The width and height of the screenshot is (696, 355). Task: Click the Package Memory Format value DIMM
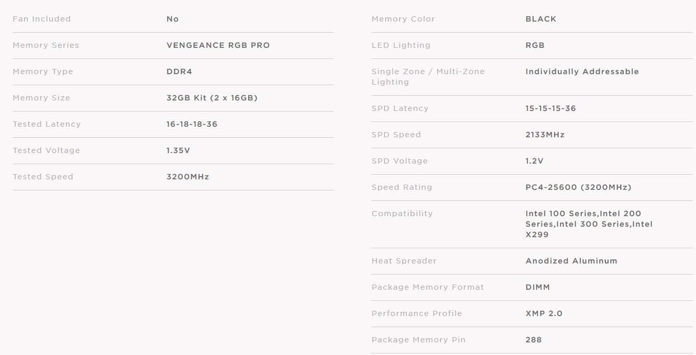[537, 287]
